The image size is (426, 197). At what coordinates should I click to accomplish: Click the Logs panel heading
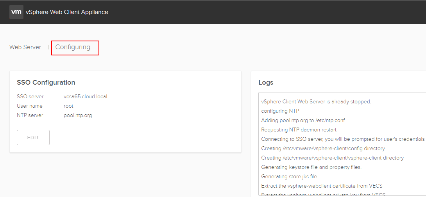tap(266, 82)
